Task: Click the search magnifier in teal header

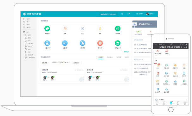Action: pyautogui.click(x=122, y=14)
